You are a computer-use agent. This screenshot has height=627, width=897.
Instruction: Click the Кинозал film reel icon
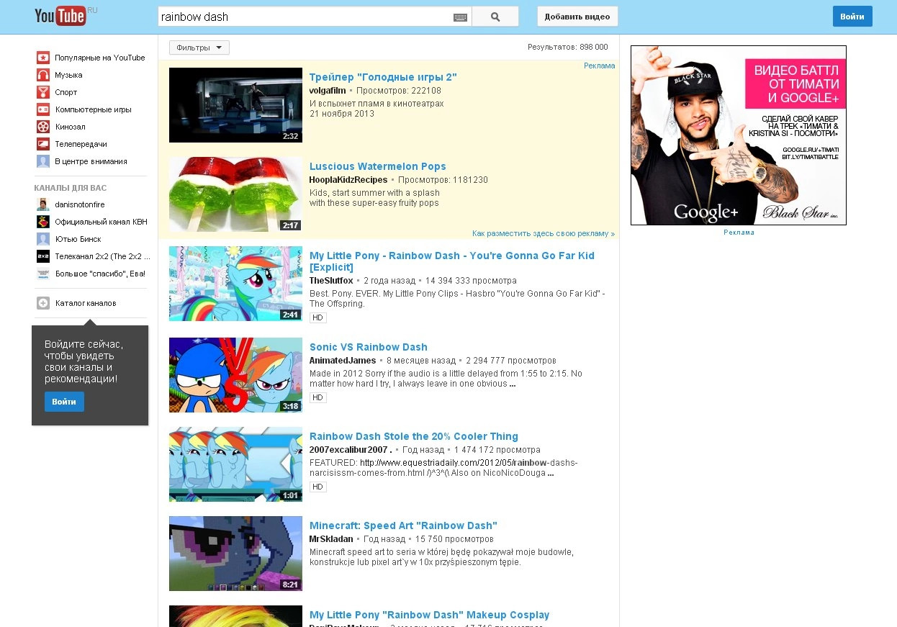click(43, 127)
